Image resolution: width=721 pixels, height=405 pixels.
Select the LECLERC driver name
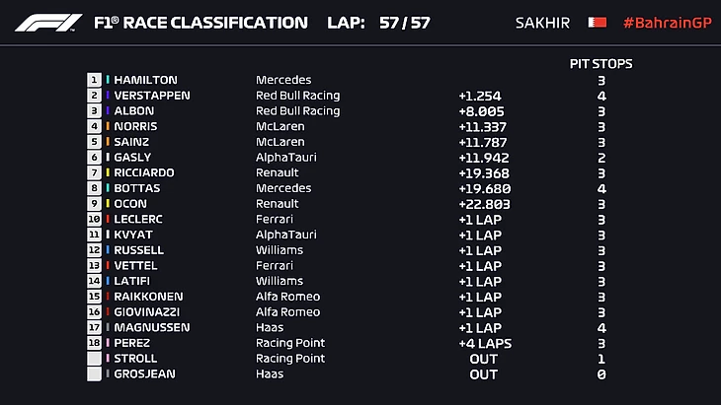[139, 219]
